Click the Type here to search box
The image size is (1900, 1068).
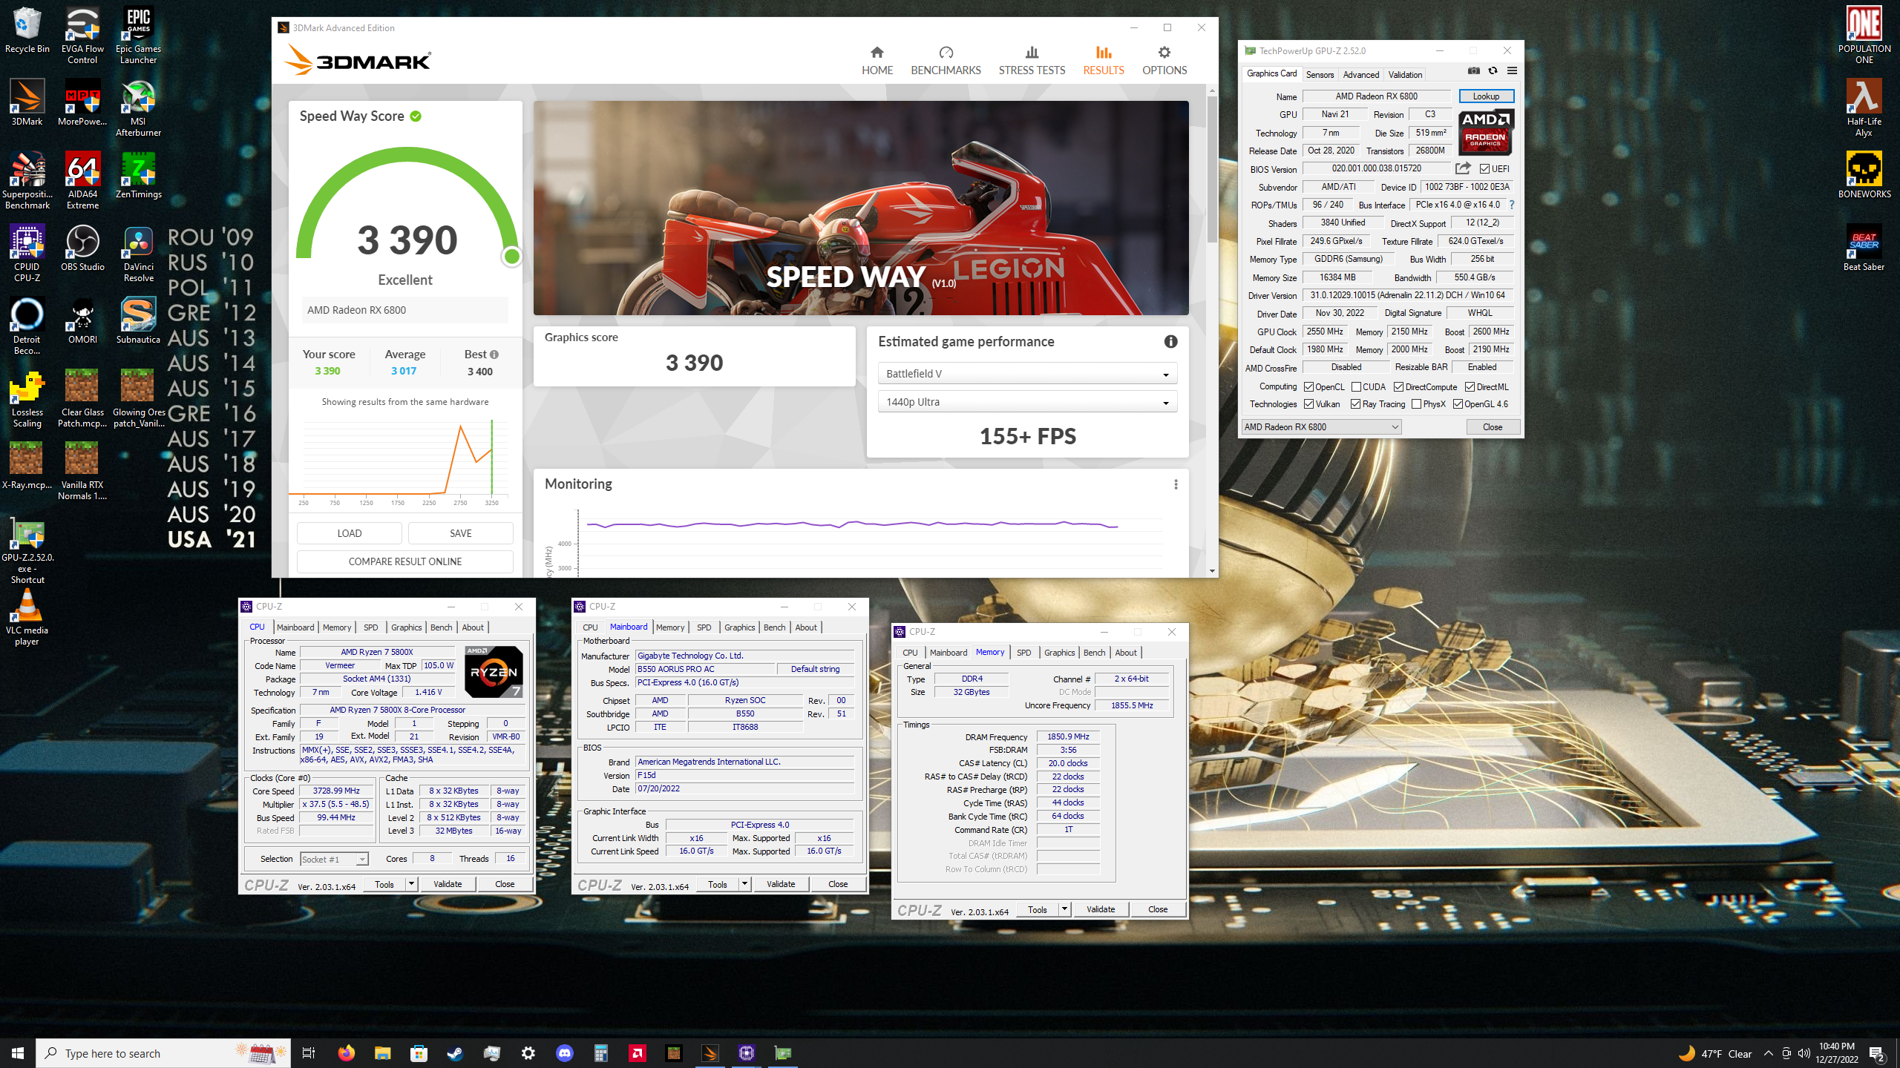click(x=163, y=1053)
